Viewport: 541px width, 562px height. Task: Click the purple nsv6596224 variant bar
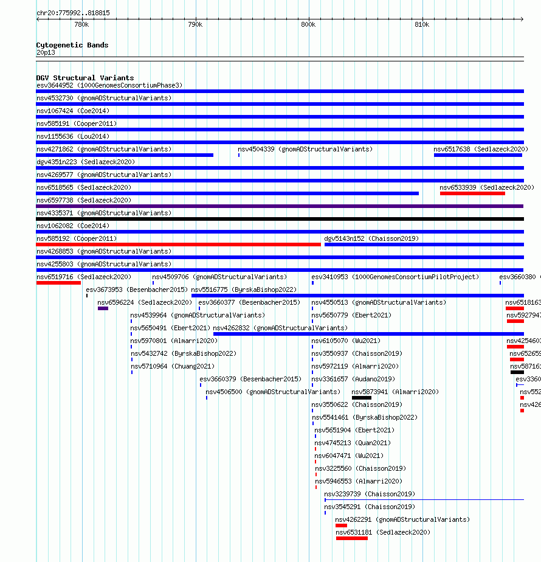point(103,308)
